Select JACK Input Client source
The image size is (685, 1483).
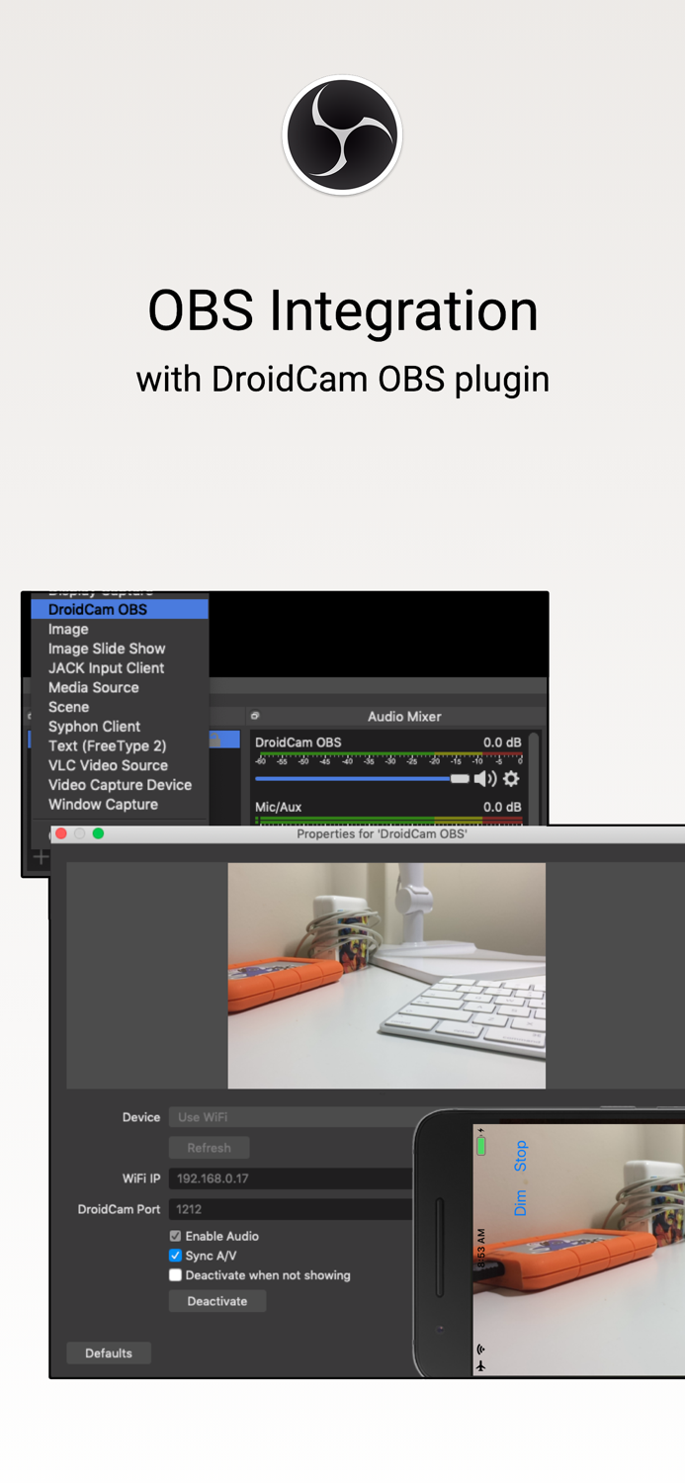pos(120,668)
